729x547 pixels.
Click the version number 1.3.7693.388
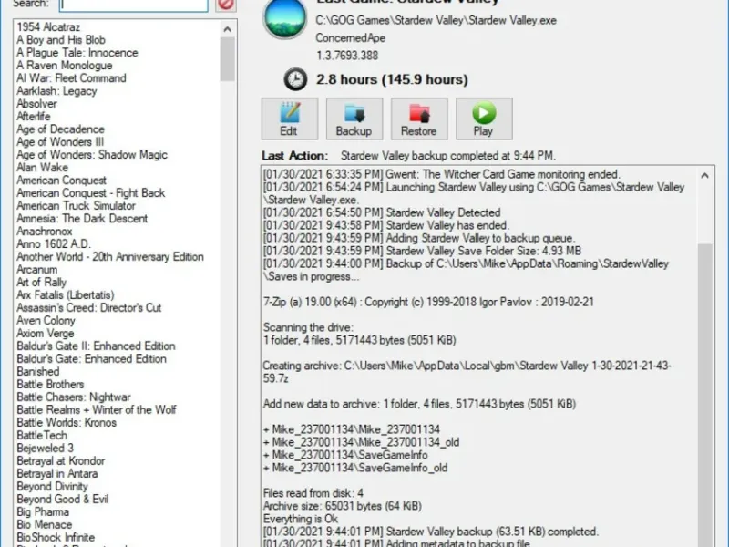347,56
